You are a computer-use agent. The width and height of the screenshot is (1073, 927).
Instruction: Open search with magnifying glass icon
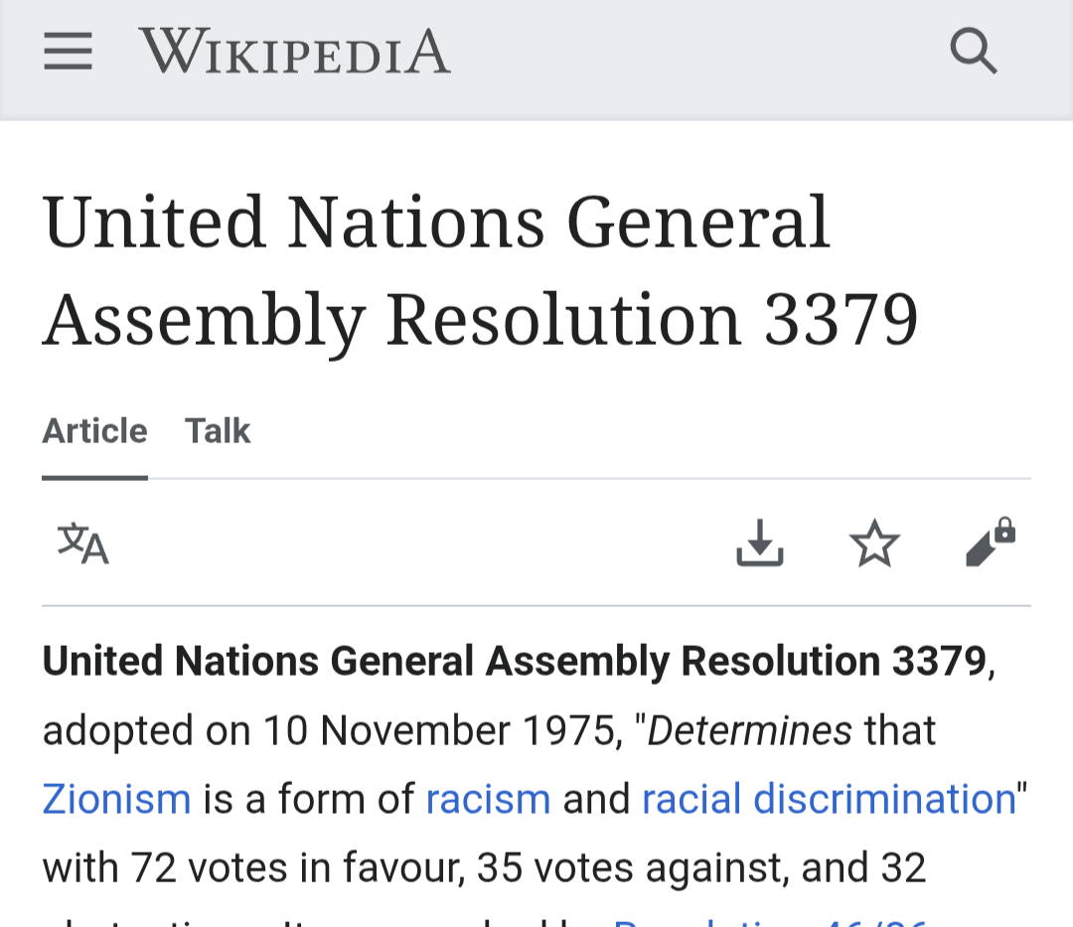click(973, 52)
